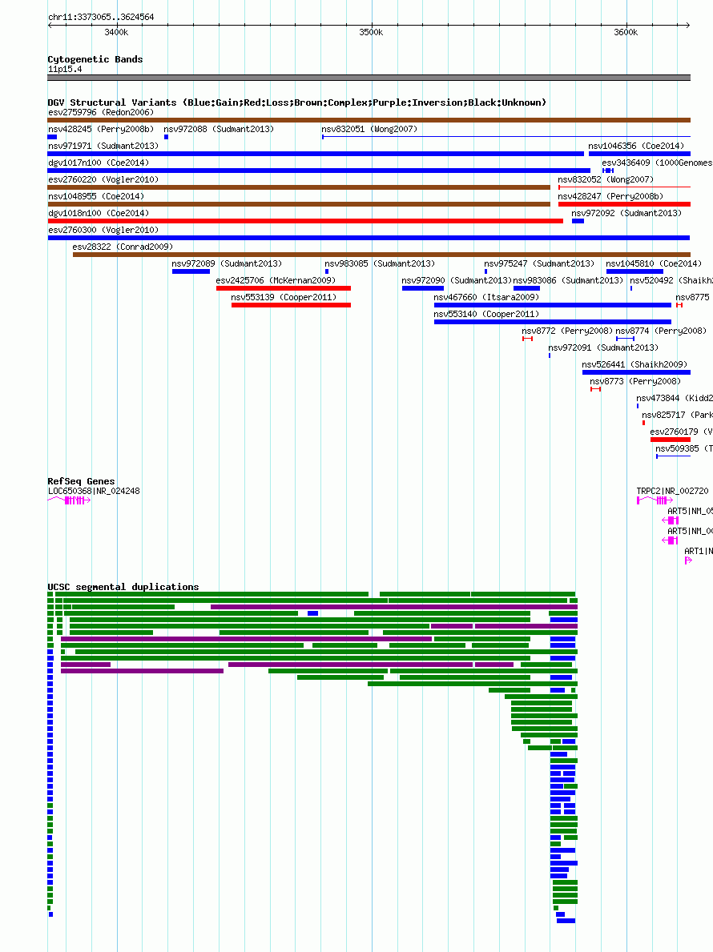This screenshot has height=952, width=713.
Task: Open the esv2760179 variant label
Action: (x=682, y=433)
